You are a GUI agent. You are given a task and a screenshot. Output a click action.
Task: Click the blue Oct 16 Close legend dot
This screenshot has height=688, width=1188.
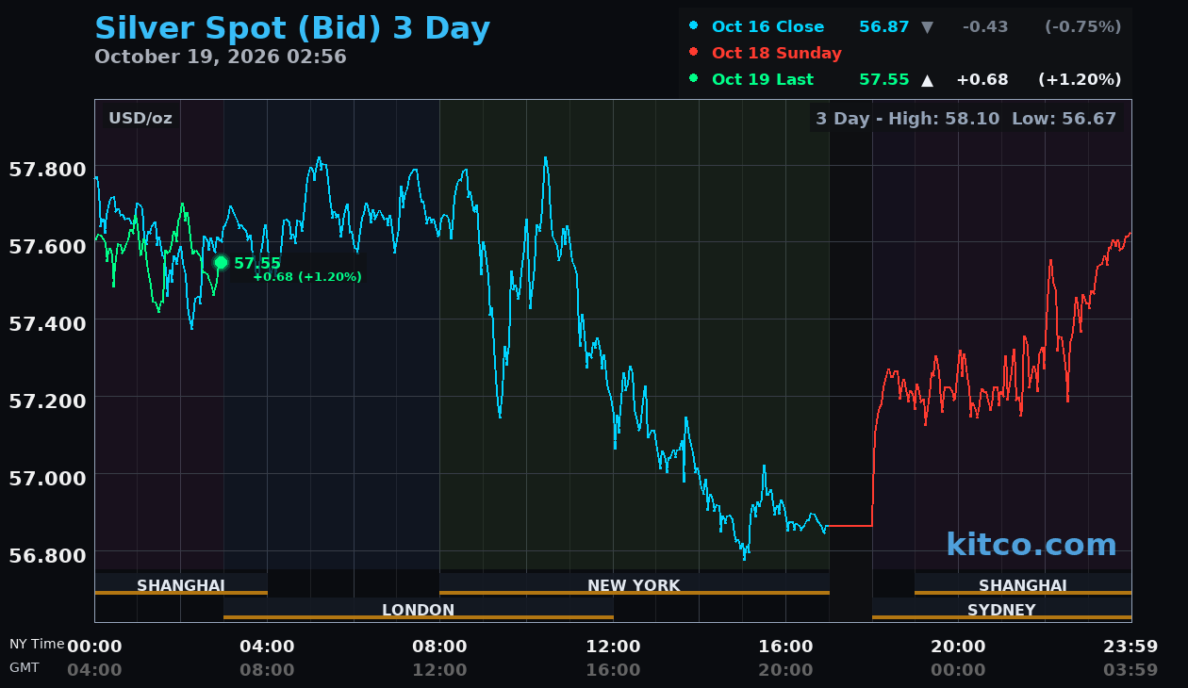click(x=694, y=26)
